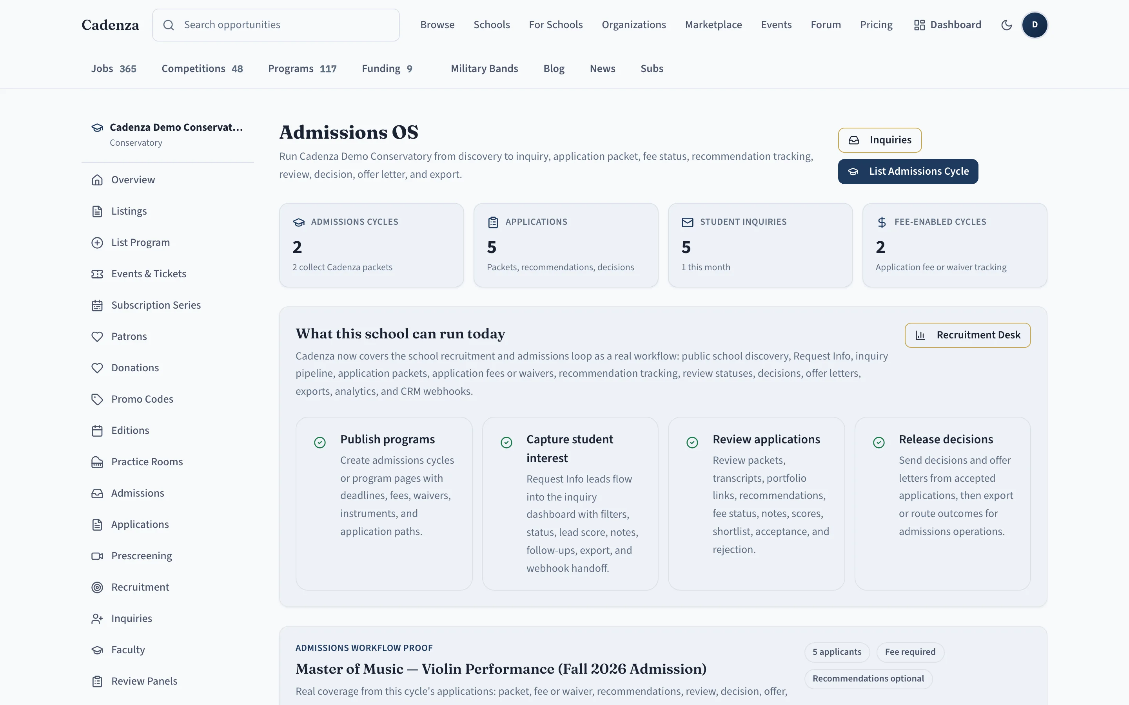The width and height of the screenshot is (1129, 705).
Task: Open the Subs tab
Action: 652,69
